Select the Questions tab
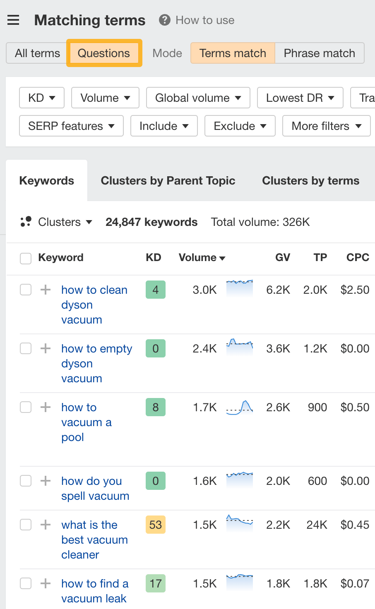The height and width of the screenshot is (609, 375). click(x=104, y=53)
